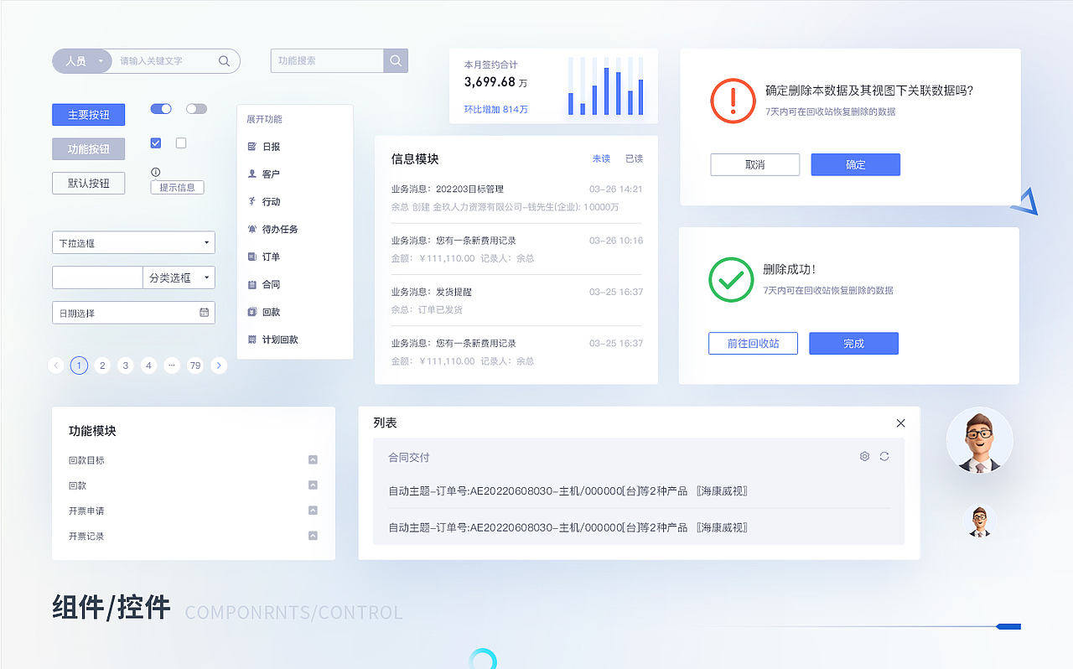1073x669 pixels.
Task: Turn on the grey disabled toggle switch
Action: click(x=196, y=109)
